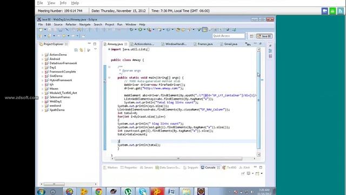The width and height of the screenshot is (346, 195).
Task: Open the Navigate menu
Action: tap(85, 24)
